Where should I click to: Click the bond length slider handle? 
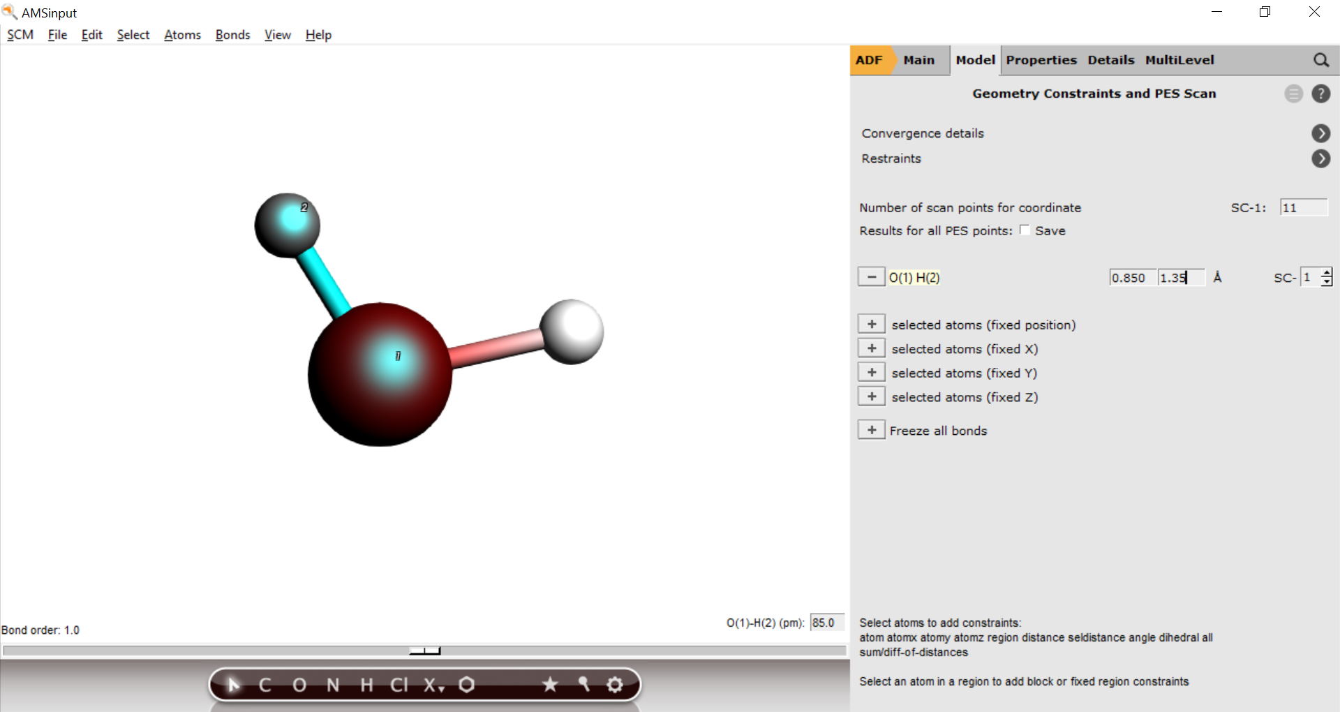[x=424, y=651]
